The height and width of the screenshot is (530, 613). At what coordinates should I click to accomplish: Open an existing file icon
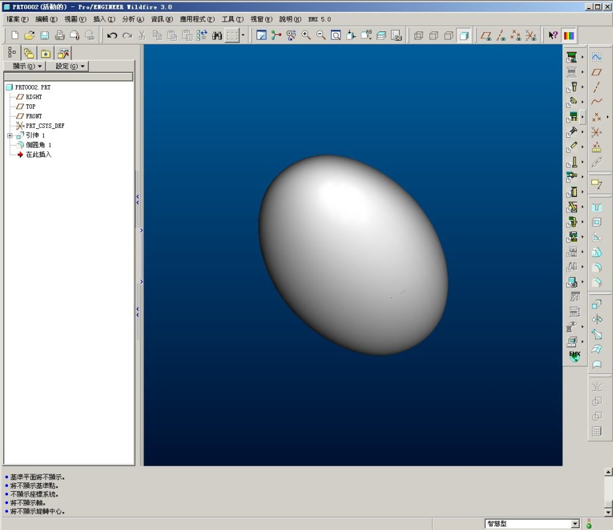click(30, 36)
